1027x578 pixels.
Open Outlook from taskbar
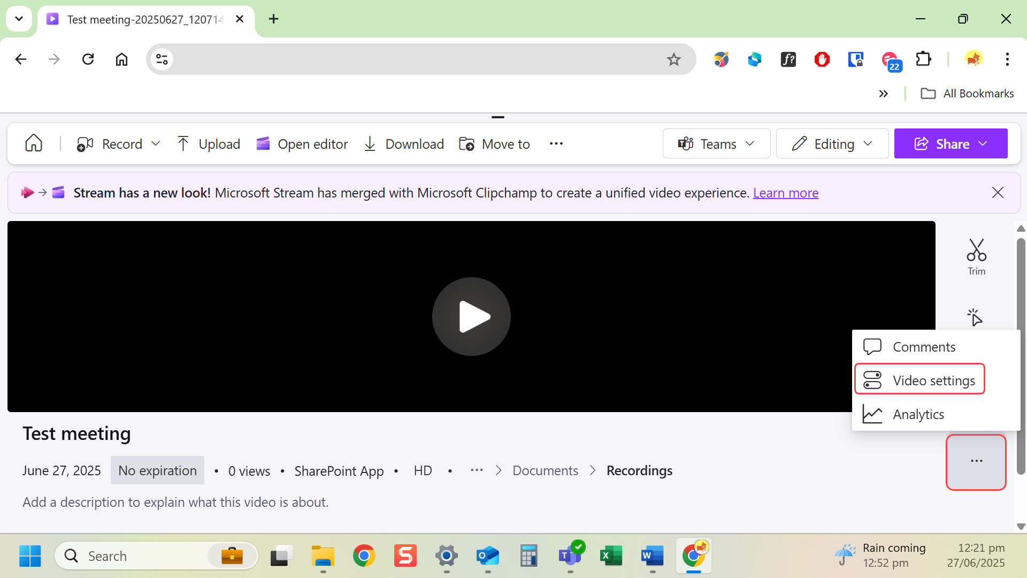coord(488,556)
